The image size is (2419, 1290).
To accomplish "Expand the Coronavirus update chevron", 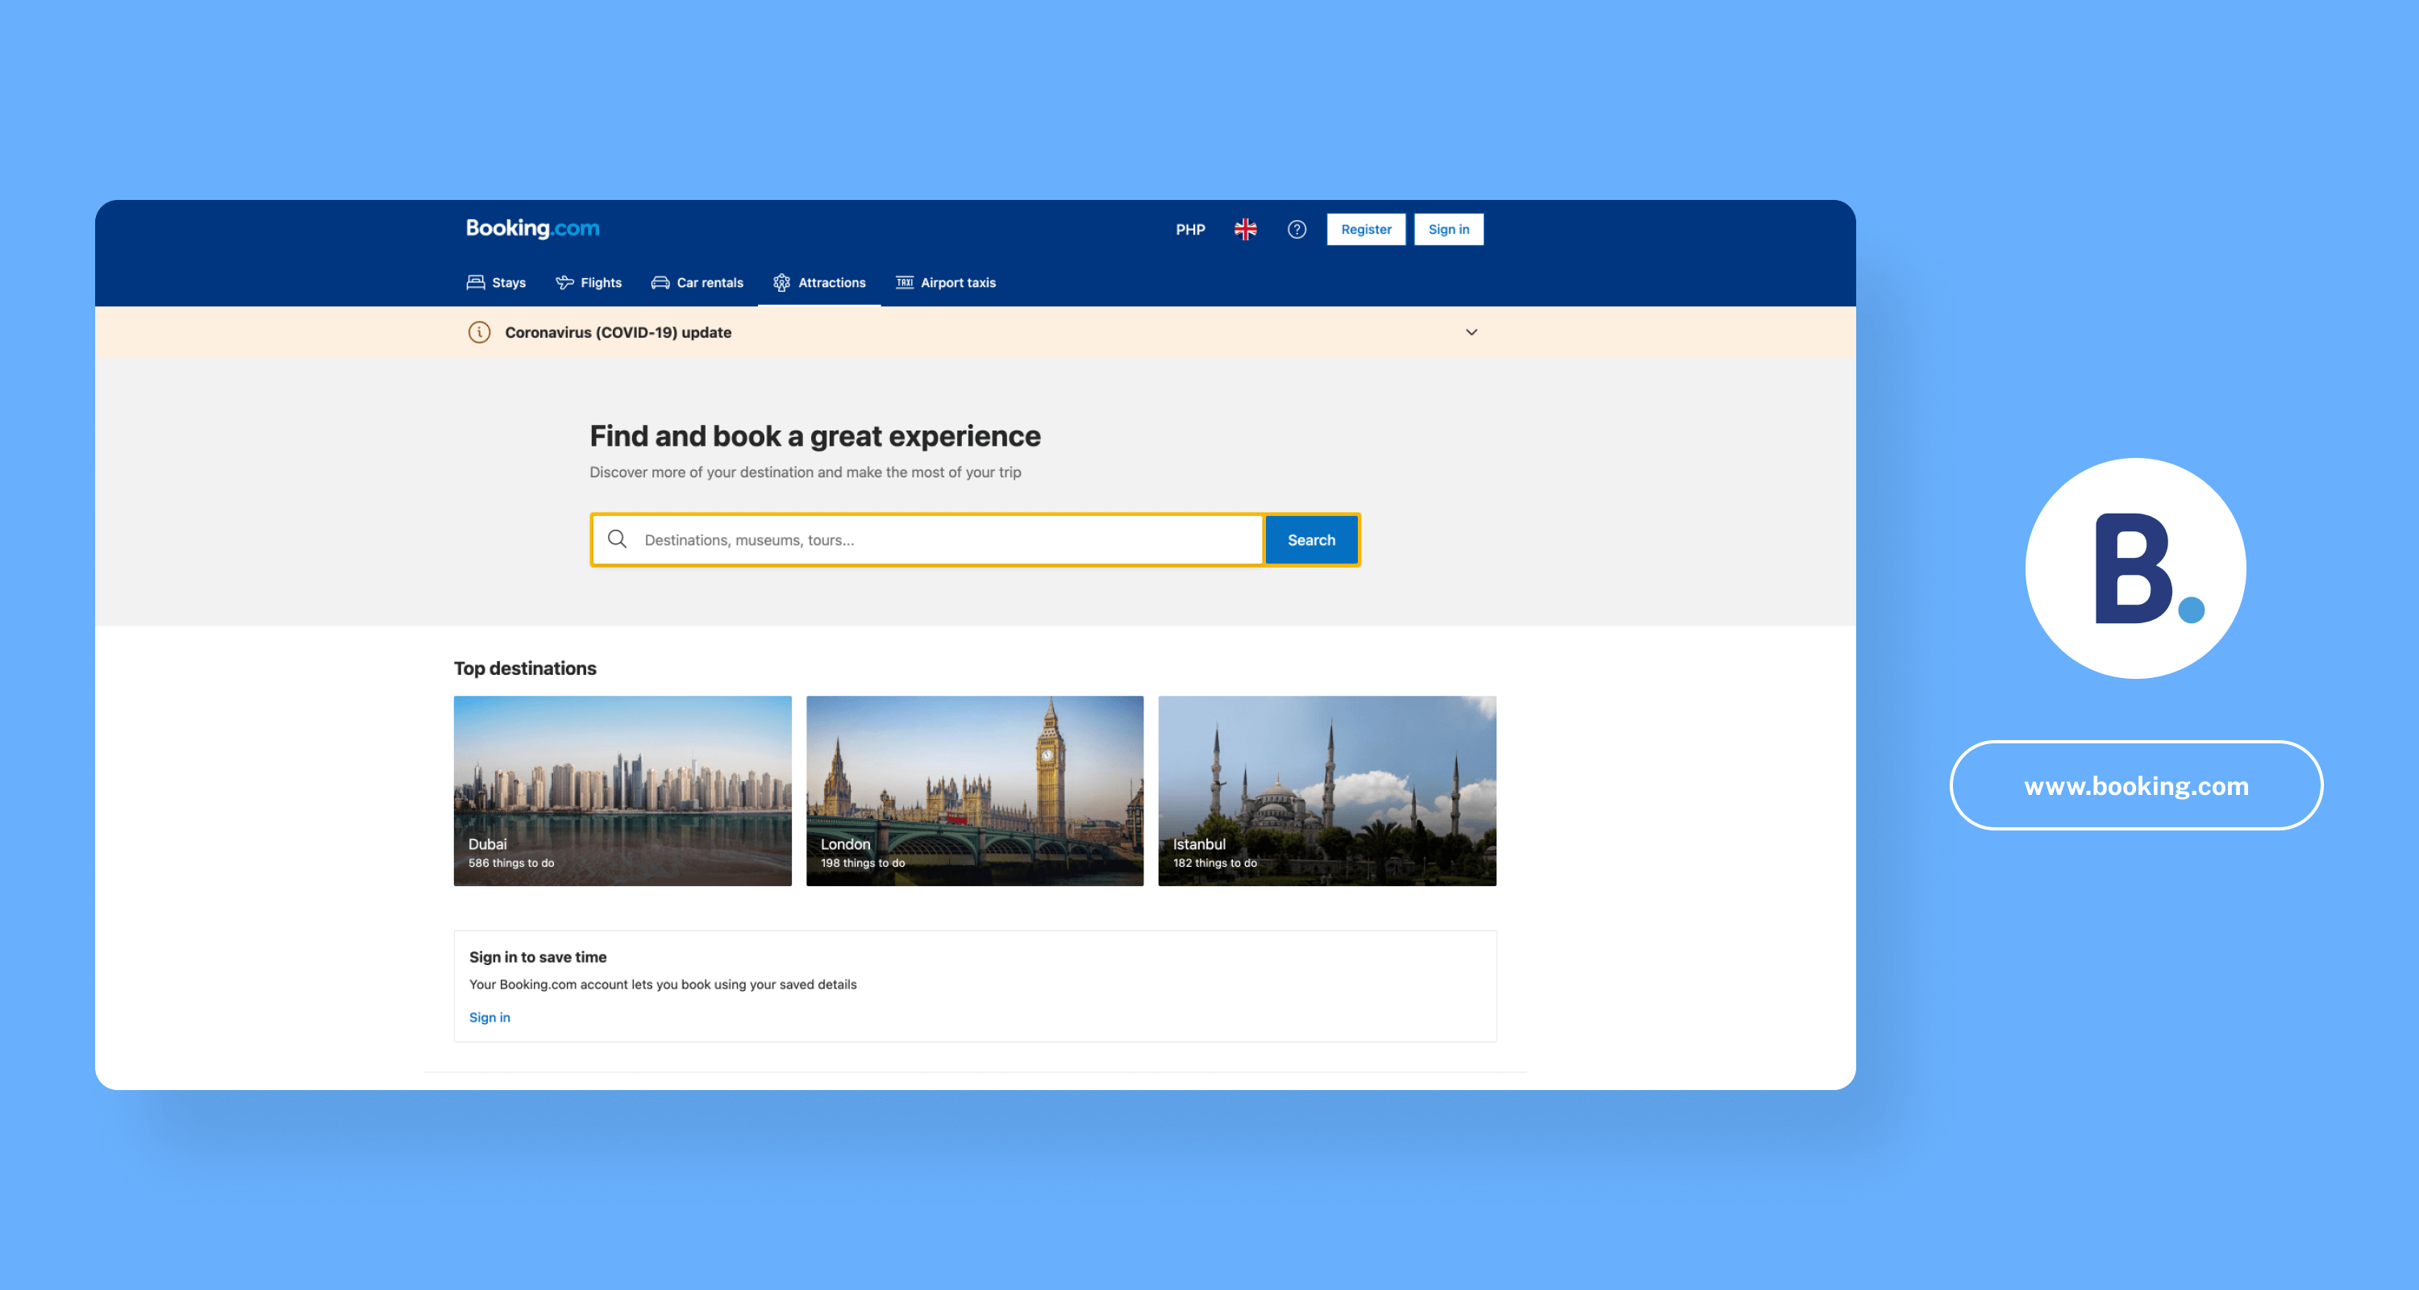I will tap(1471, 332).
